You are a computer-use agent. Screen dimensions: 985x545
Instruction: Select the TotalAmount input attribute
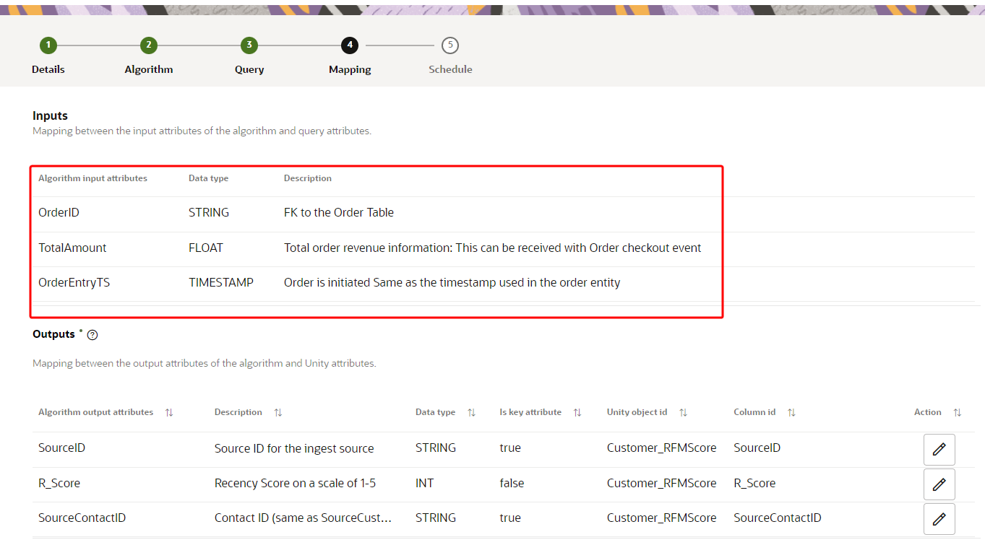pos(72,248)
